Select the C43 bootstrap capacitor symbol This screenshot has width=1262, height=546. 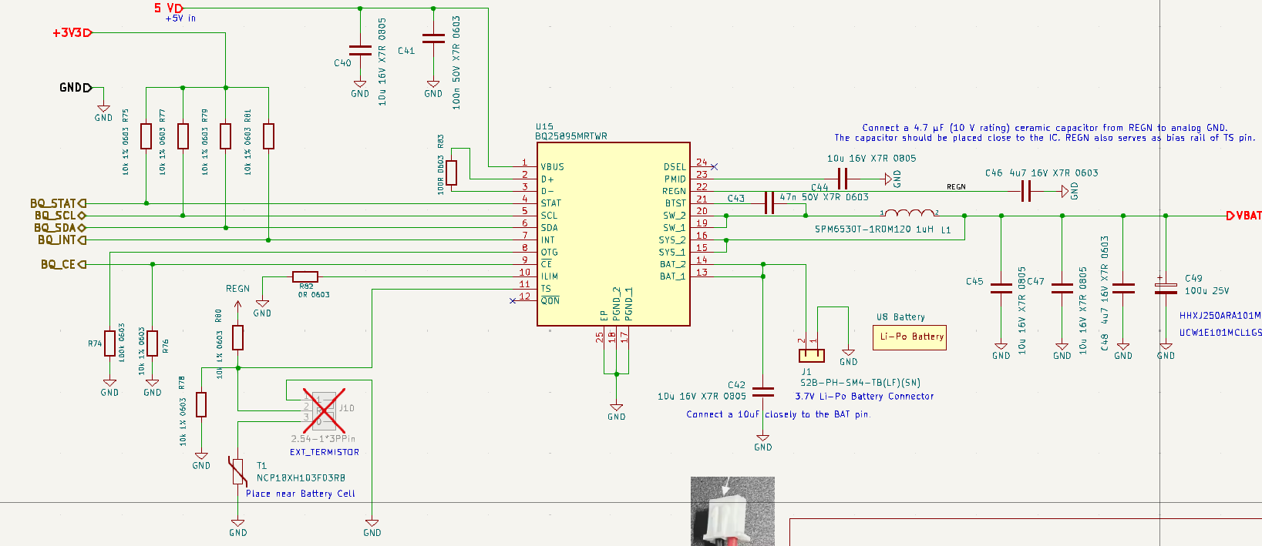click(769, 203)
